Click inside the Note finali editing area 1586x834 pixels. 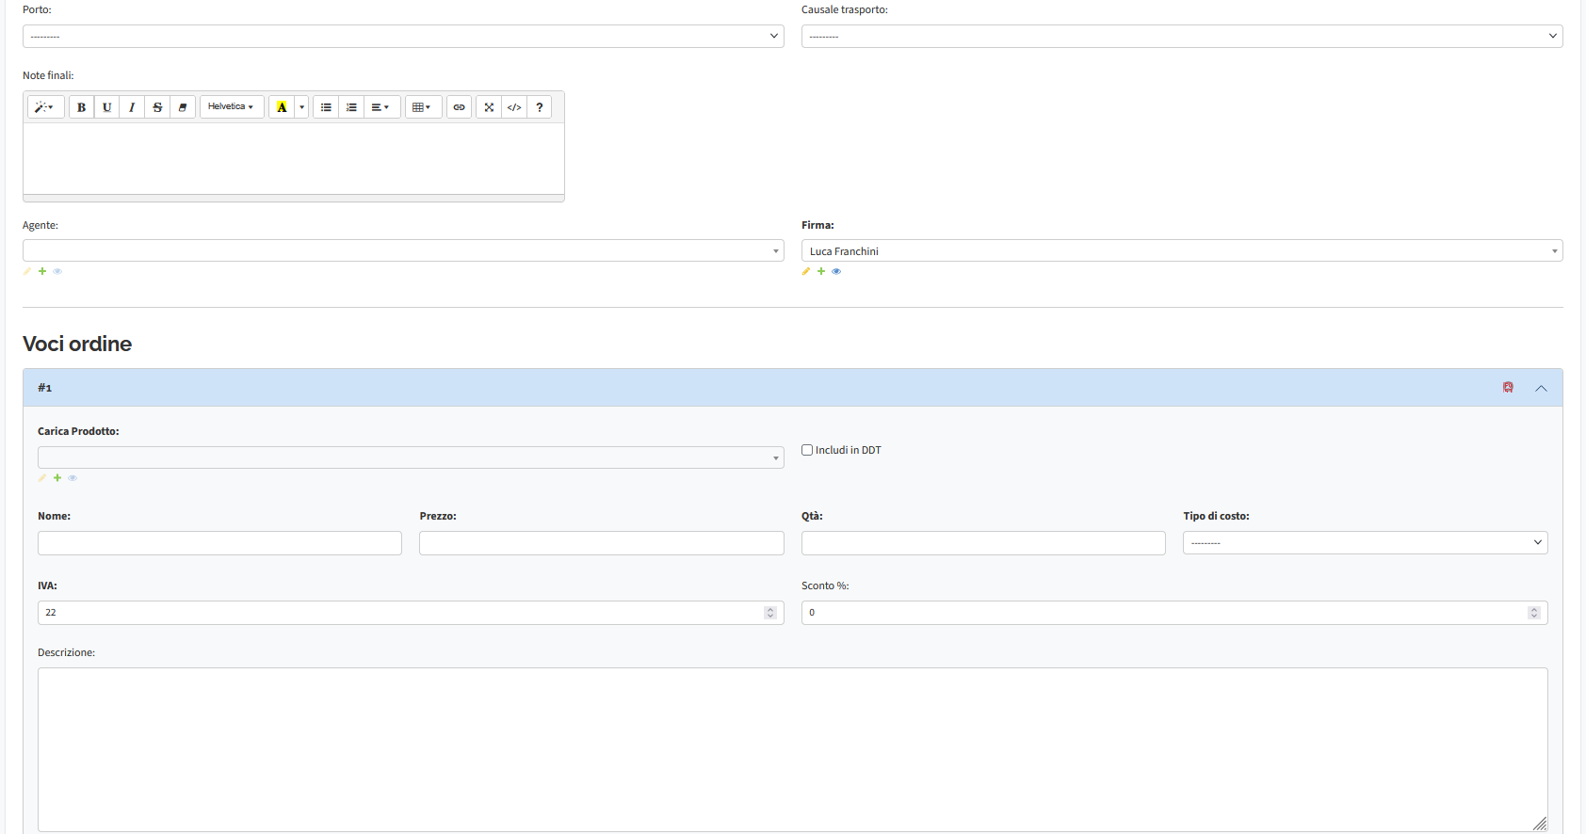pyautogui.click(x=294, y=158)
